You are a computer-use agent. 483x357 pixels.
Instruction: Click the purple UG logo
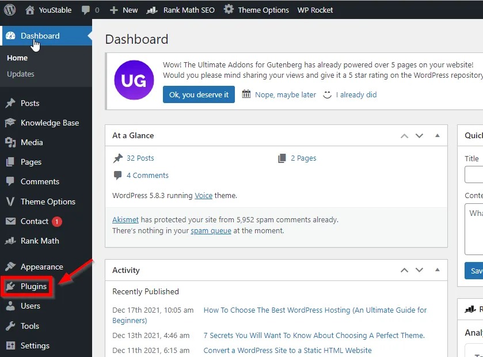pos(134,80)
